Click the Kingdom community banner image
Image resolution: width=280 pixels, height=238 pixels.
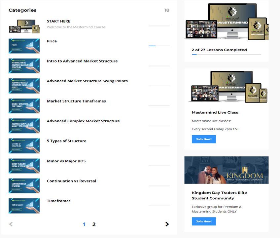coord(227,170)
